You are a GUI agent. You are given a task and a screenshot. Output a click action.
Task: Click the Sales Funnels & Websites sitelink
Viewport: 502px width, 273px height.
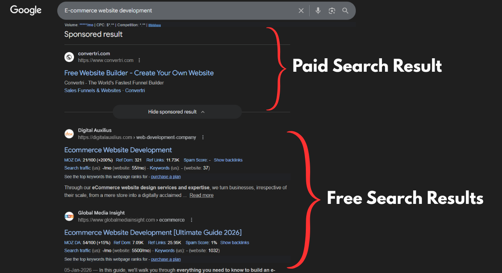92,90
